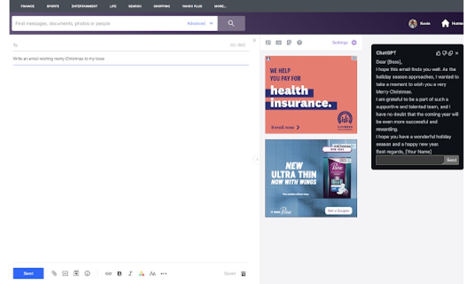Viewport: 473px width, 284px height.
Task: Thumbs down the ChatGPT response
Action: tap(444, 53)
